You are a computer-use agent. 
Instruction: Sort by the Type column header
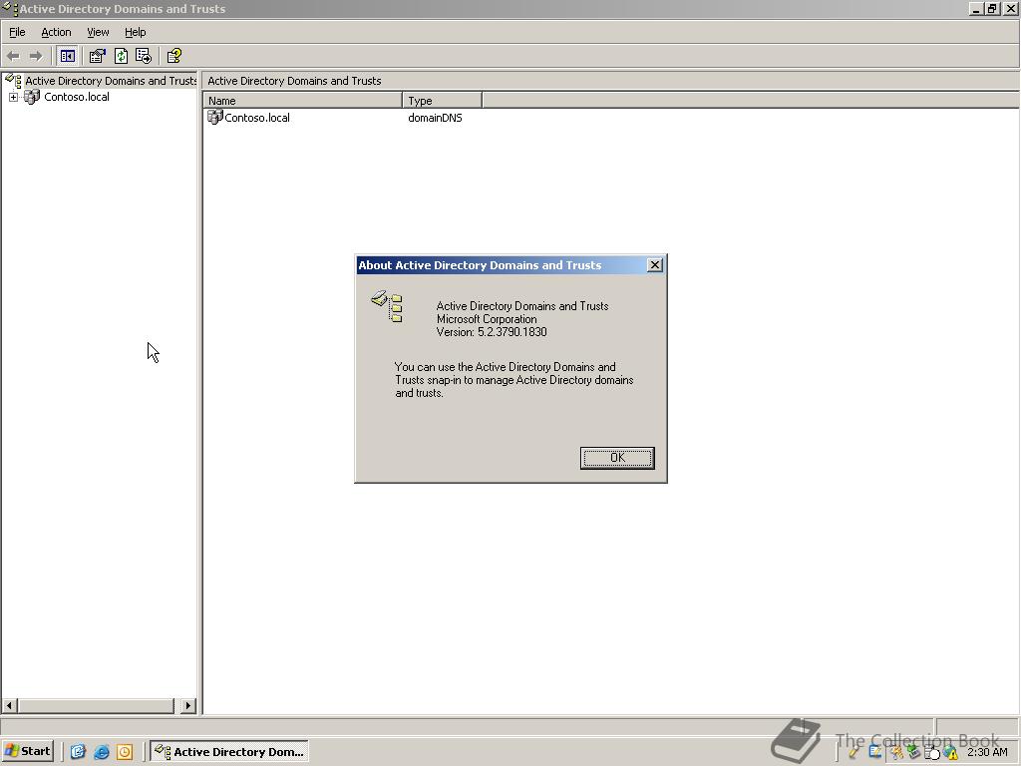pos(442,101)
